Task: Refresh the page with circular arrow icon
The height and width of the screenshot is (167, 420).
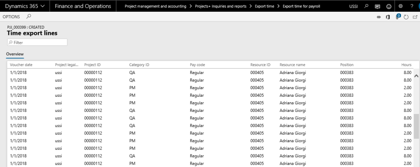Action: tap(406, 17)
